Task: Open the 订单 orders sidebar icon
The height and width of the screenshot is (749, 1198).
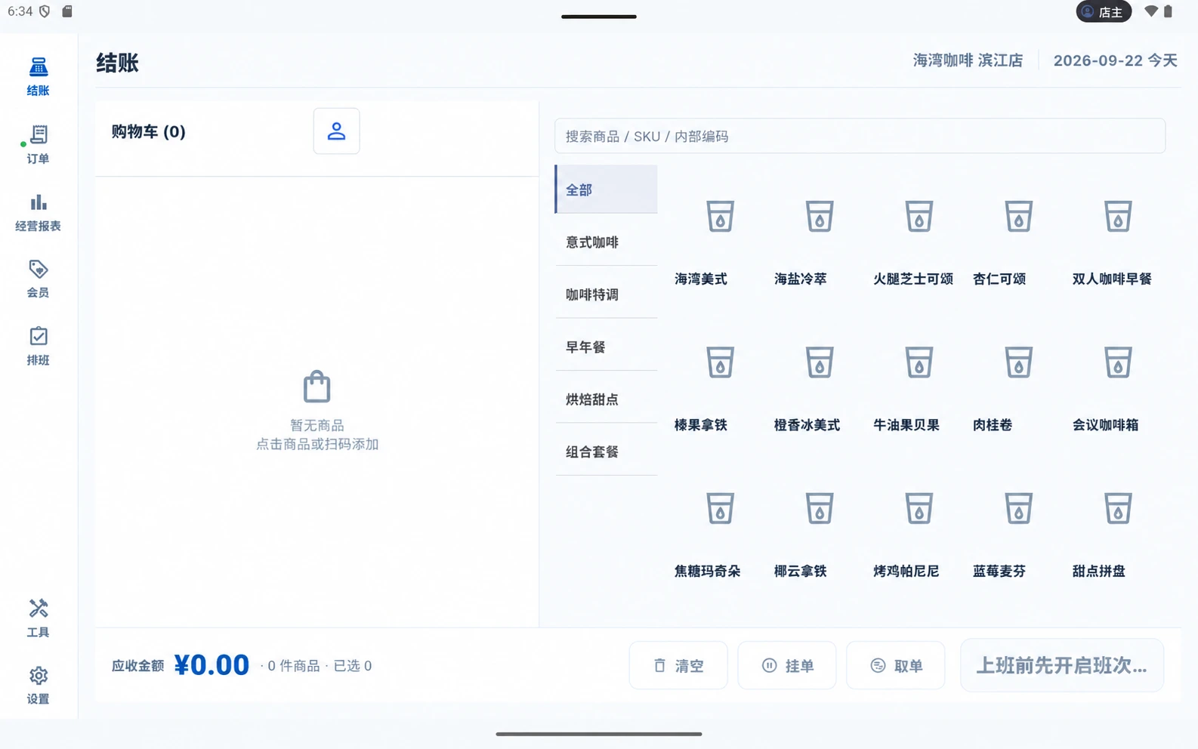Action: tap(38, 144)
